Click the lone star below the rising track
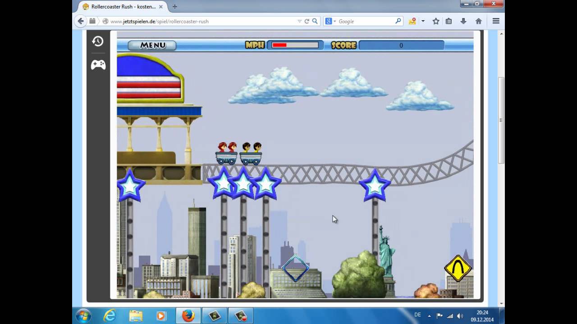Viewport: 577px width, 324px height. point(375,185)
